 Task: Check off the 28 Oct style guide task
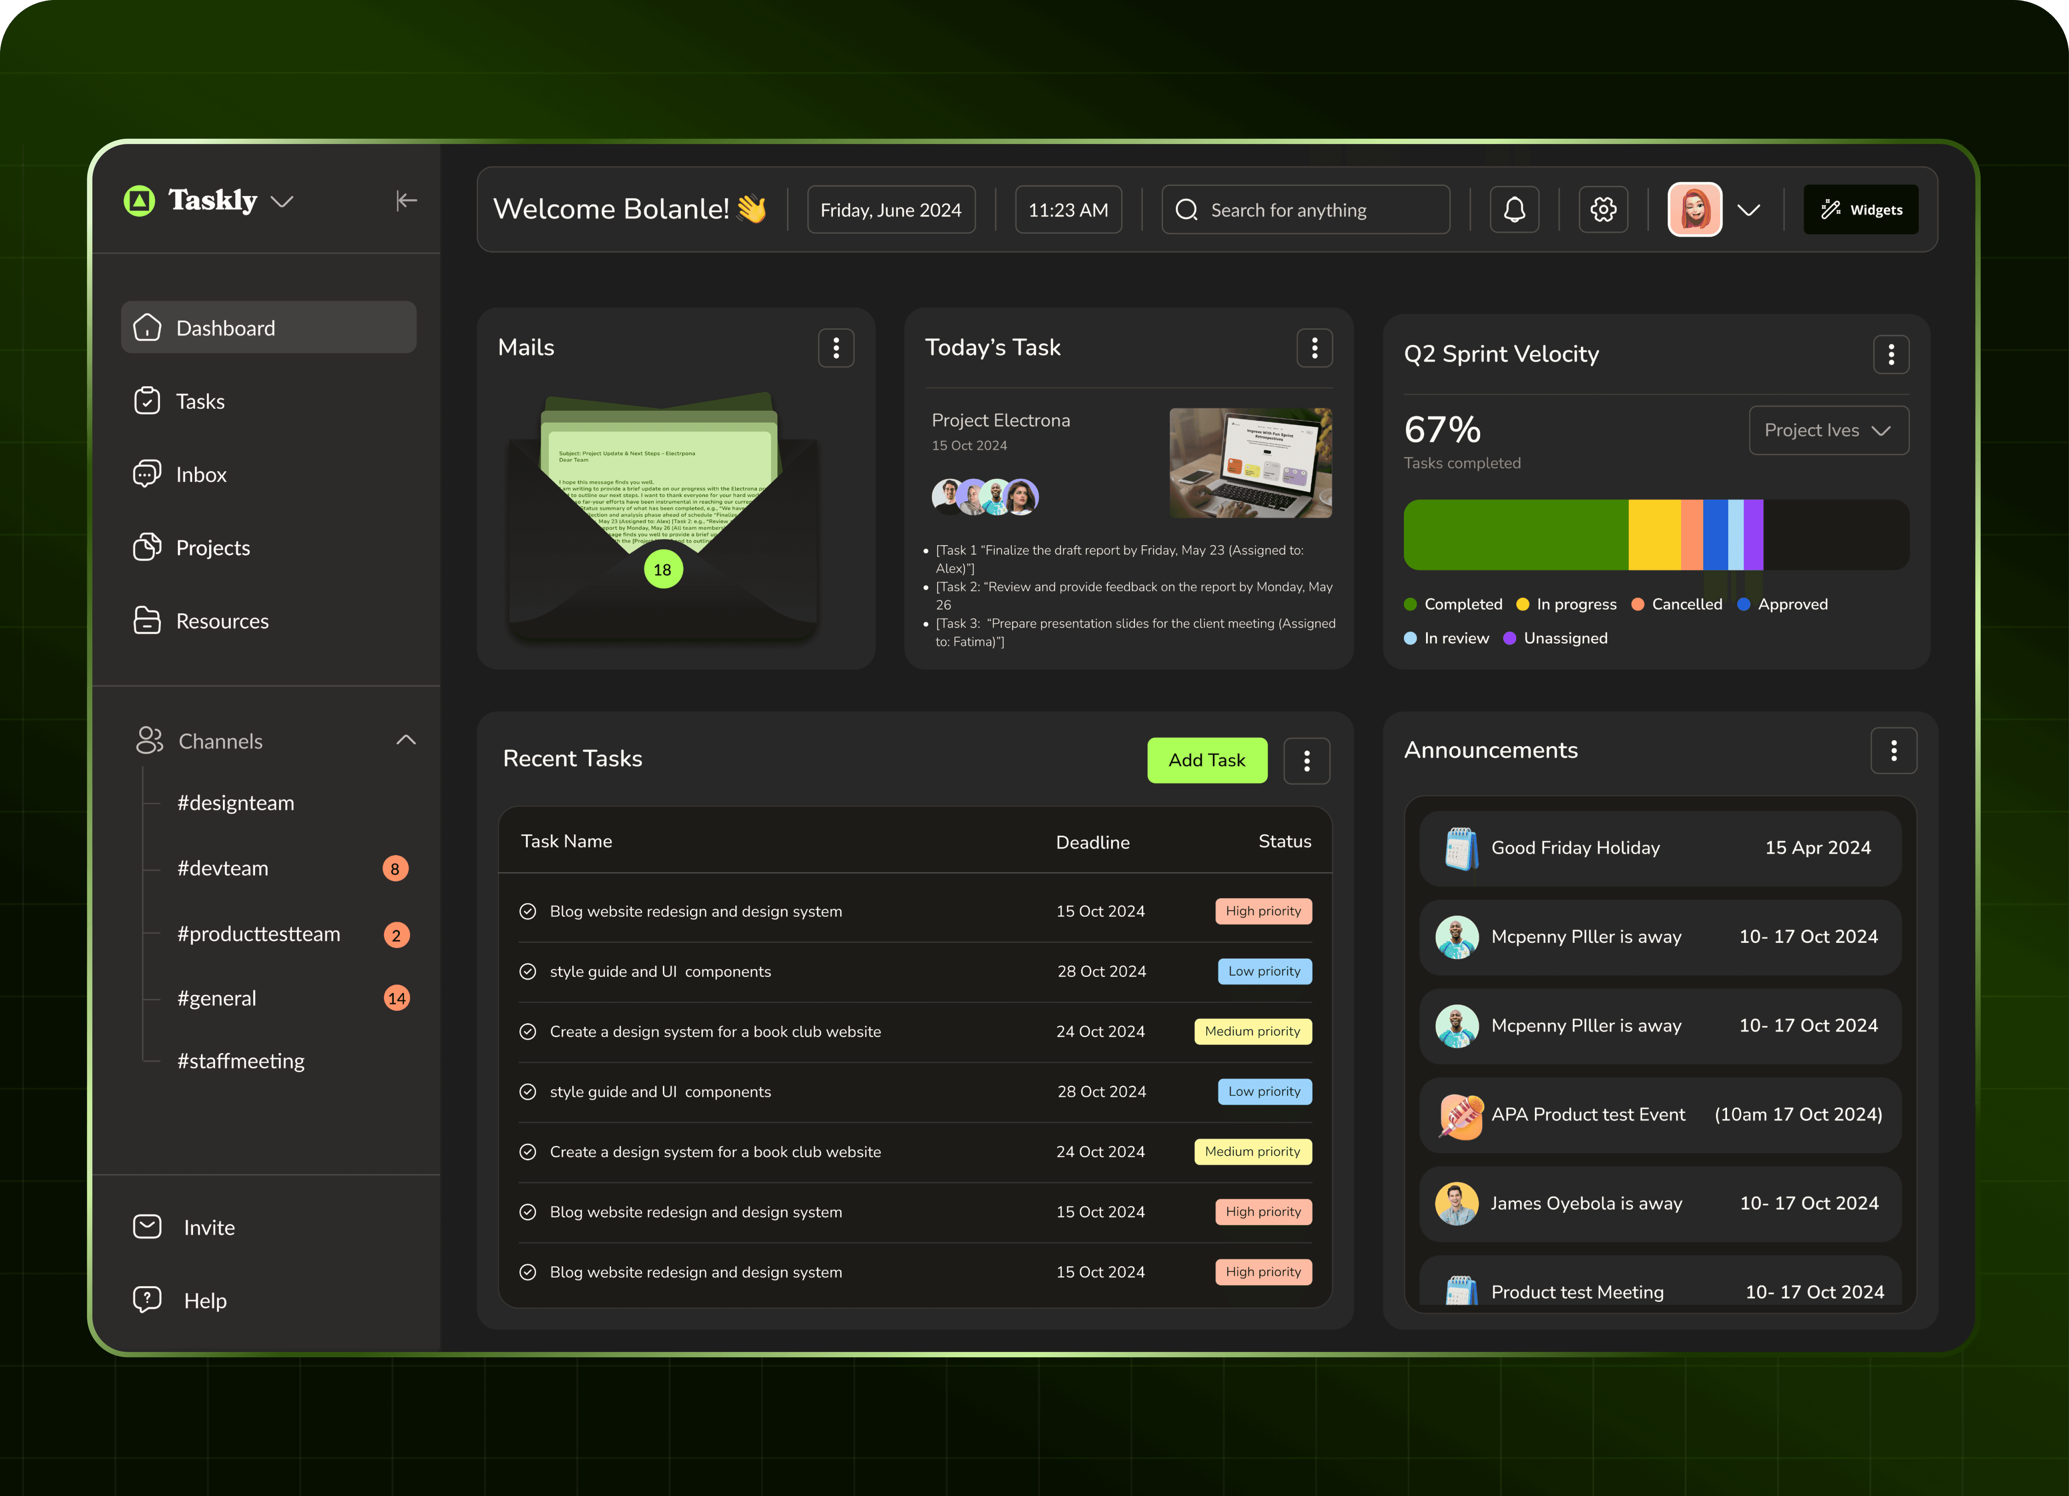(527, 972)
